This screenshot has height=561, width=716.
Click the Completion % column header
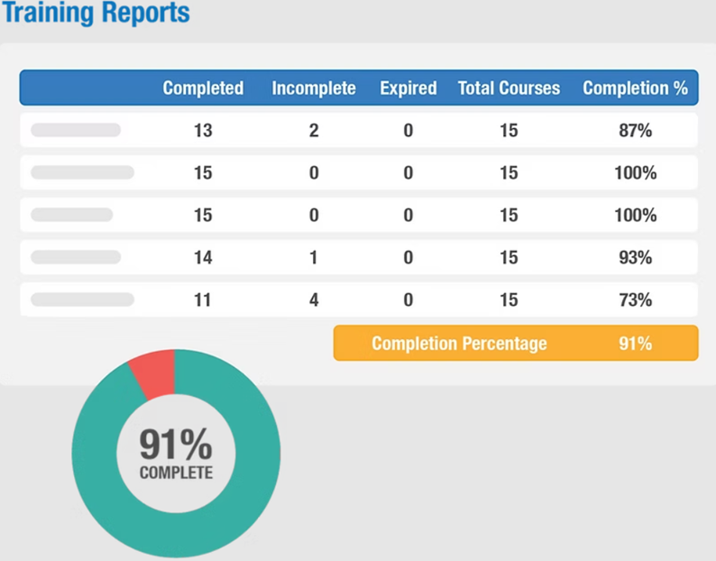point(635,88)
